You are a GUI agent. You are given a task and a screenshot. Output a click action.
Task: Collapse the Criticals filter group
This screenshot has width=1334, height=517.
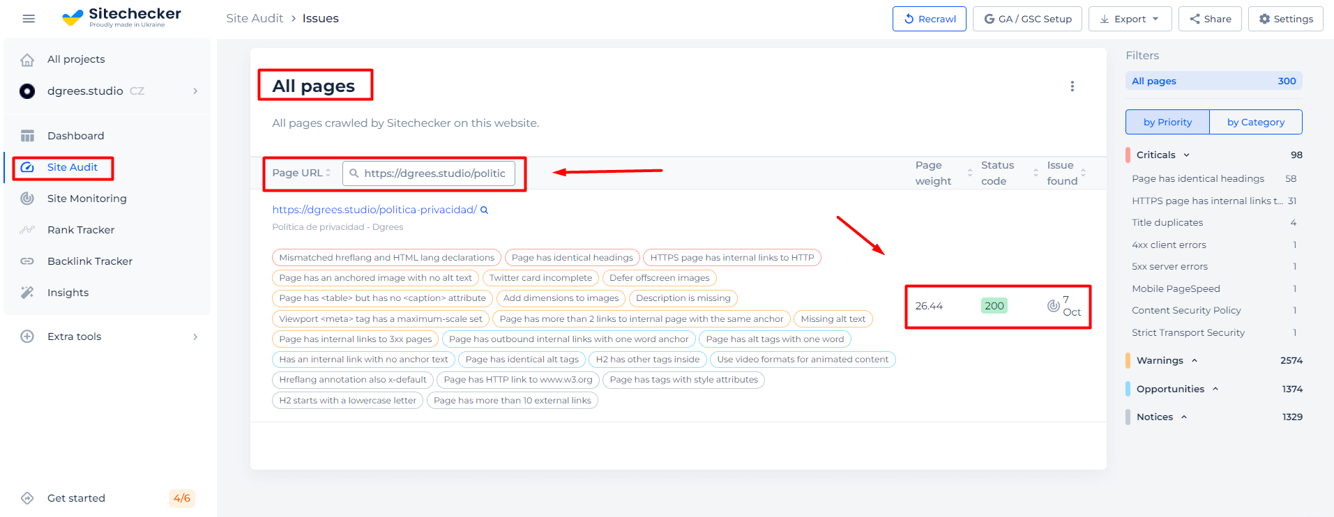1186,155
